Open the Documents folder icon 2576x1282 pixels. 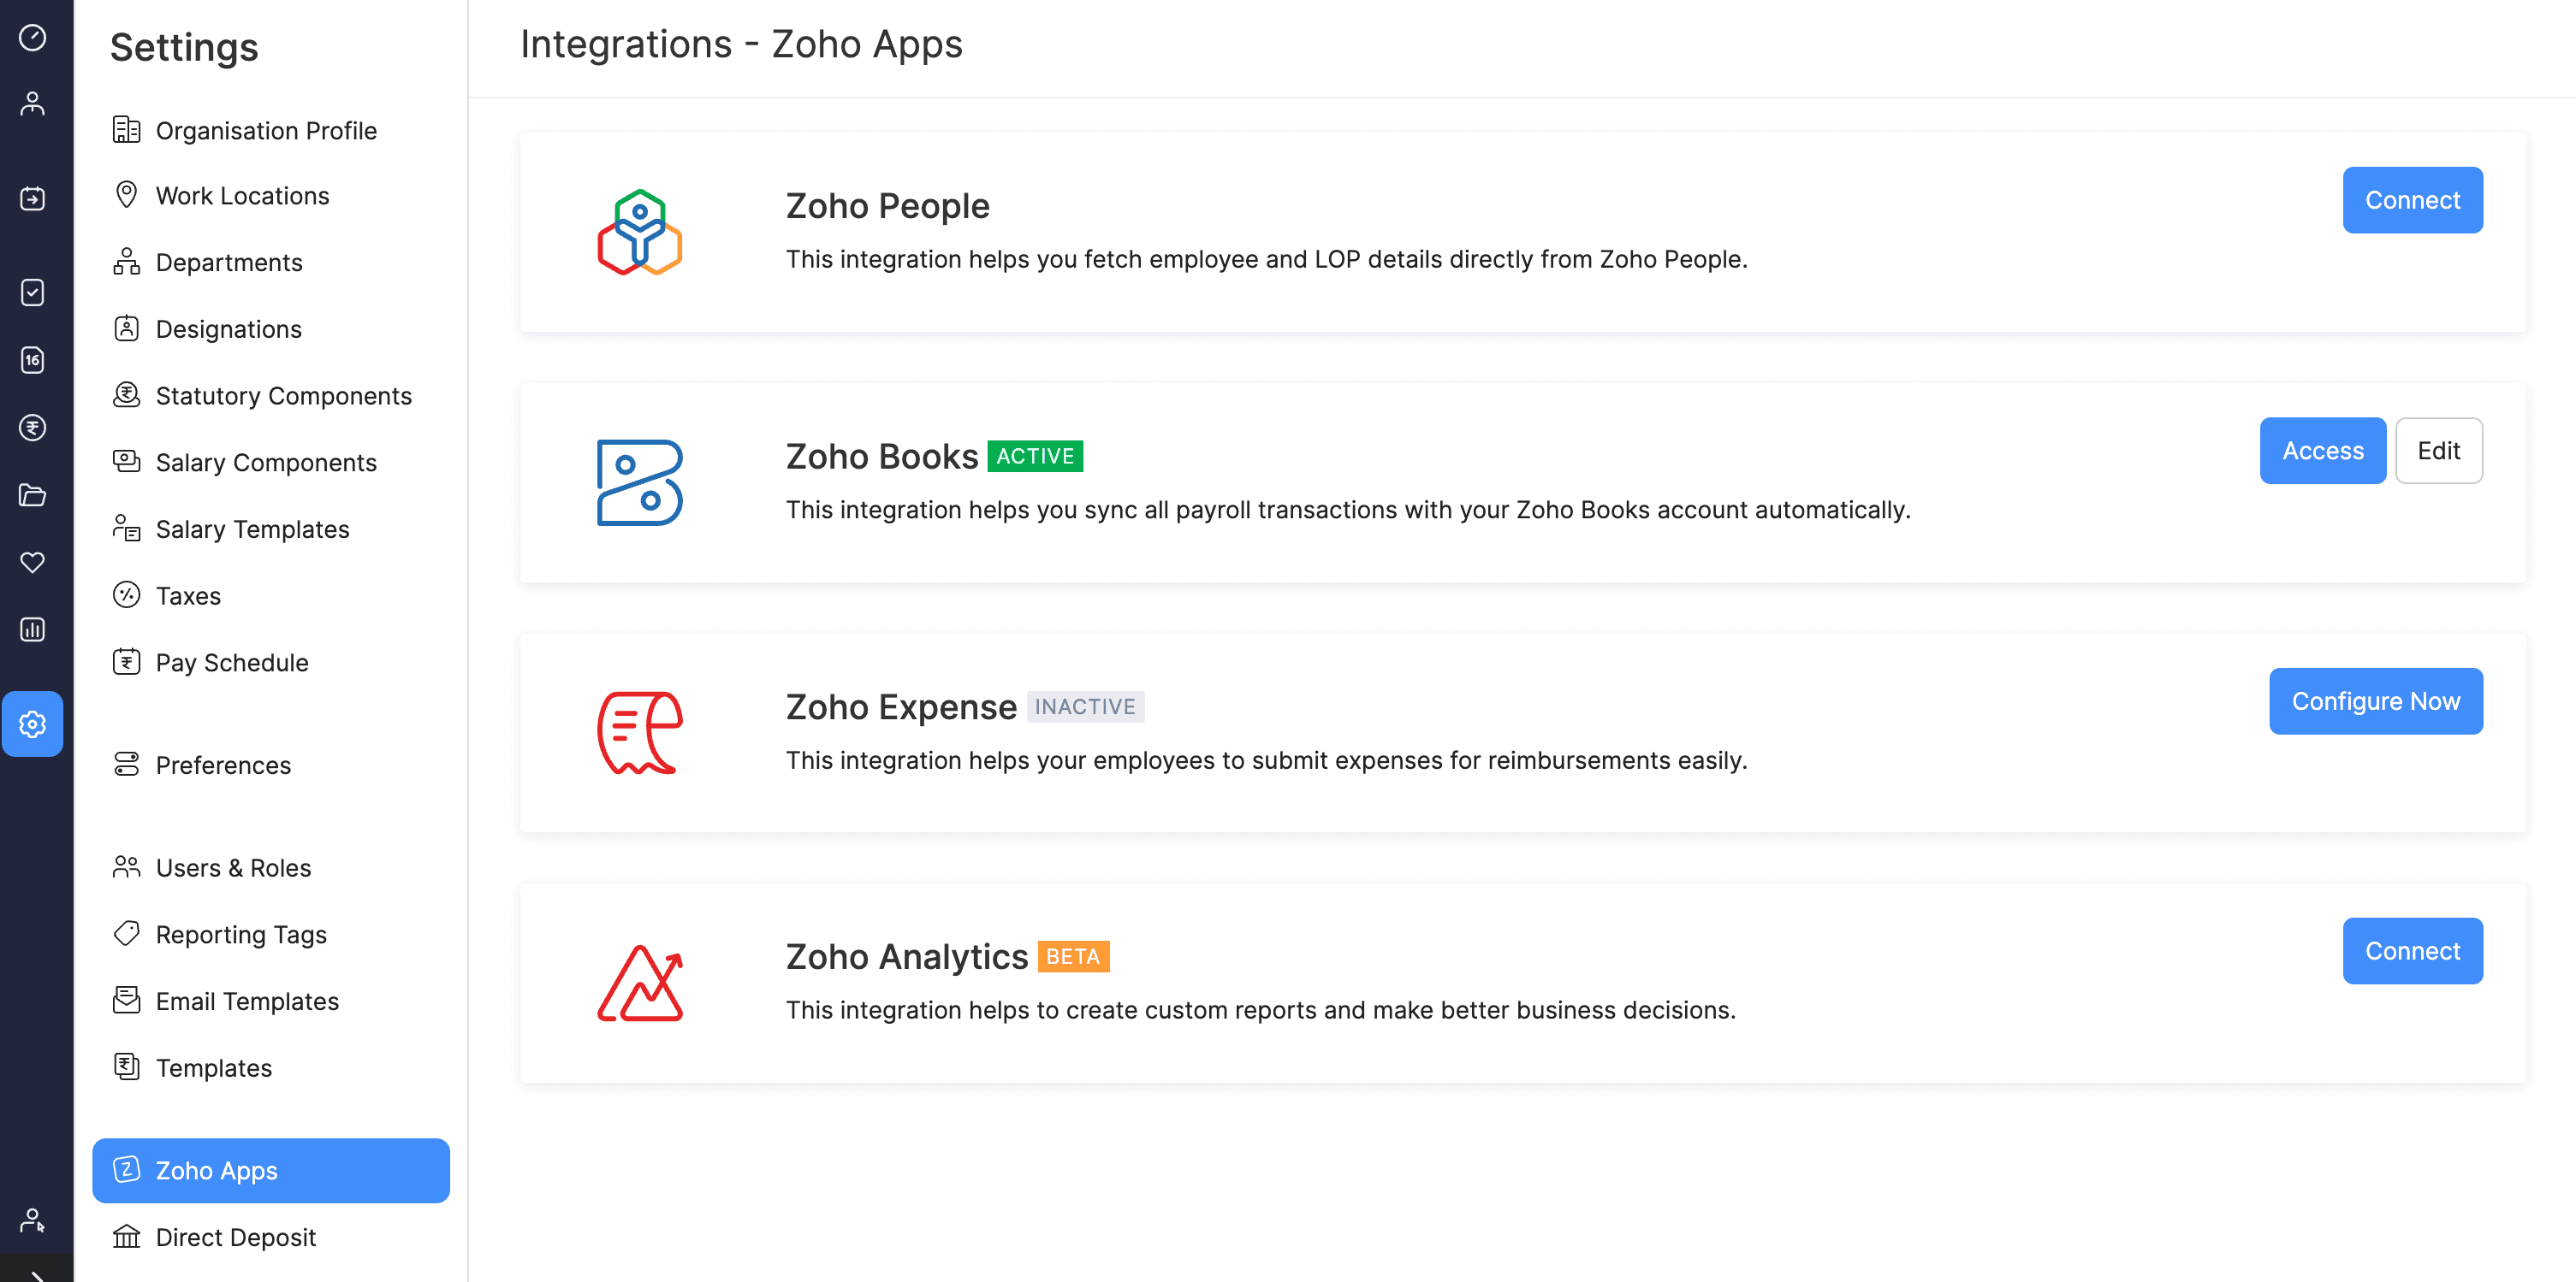point(33,494)
